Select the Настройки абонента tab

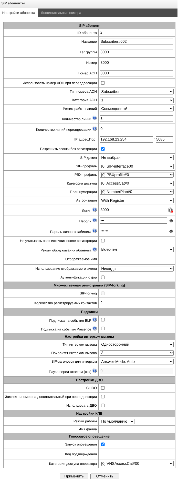19,13
